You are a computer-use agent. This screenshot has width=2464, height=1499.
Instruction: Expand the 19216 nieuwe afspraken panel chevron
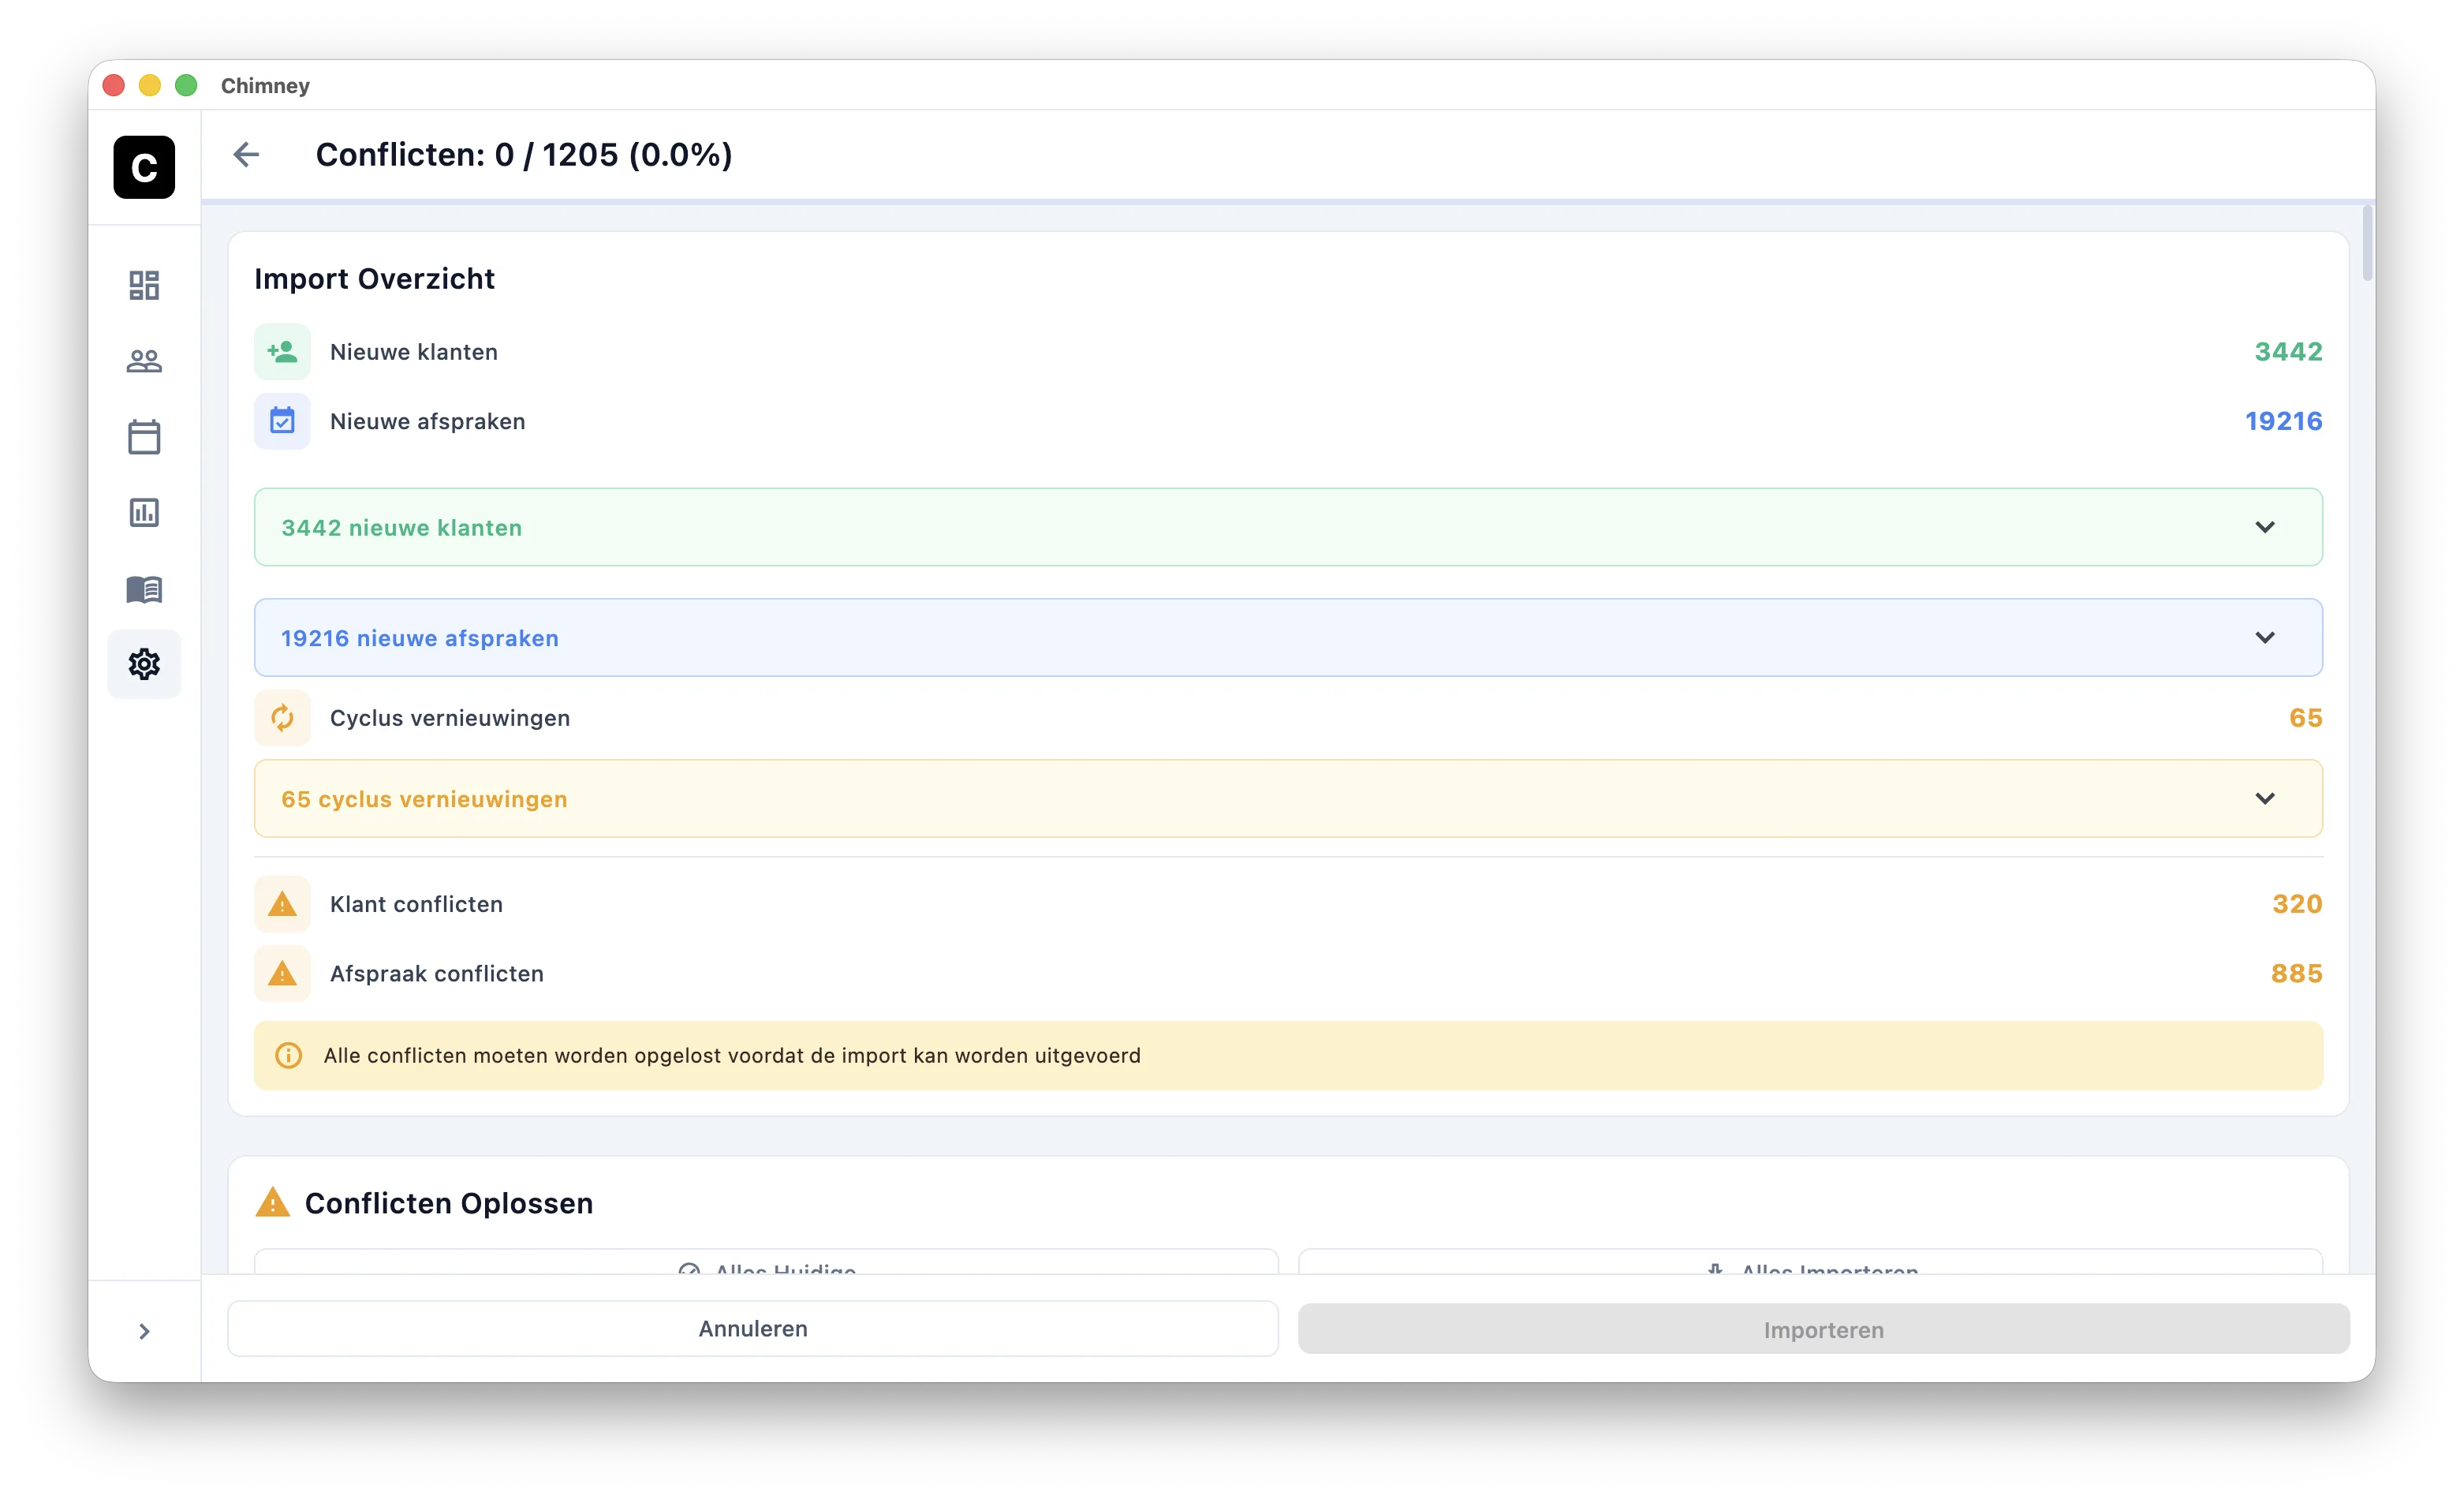pyautogui.click(x=2265, y=638)
